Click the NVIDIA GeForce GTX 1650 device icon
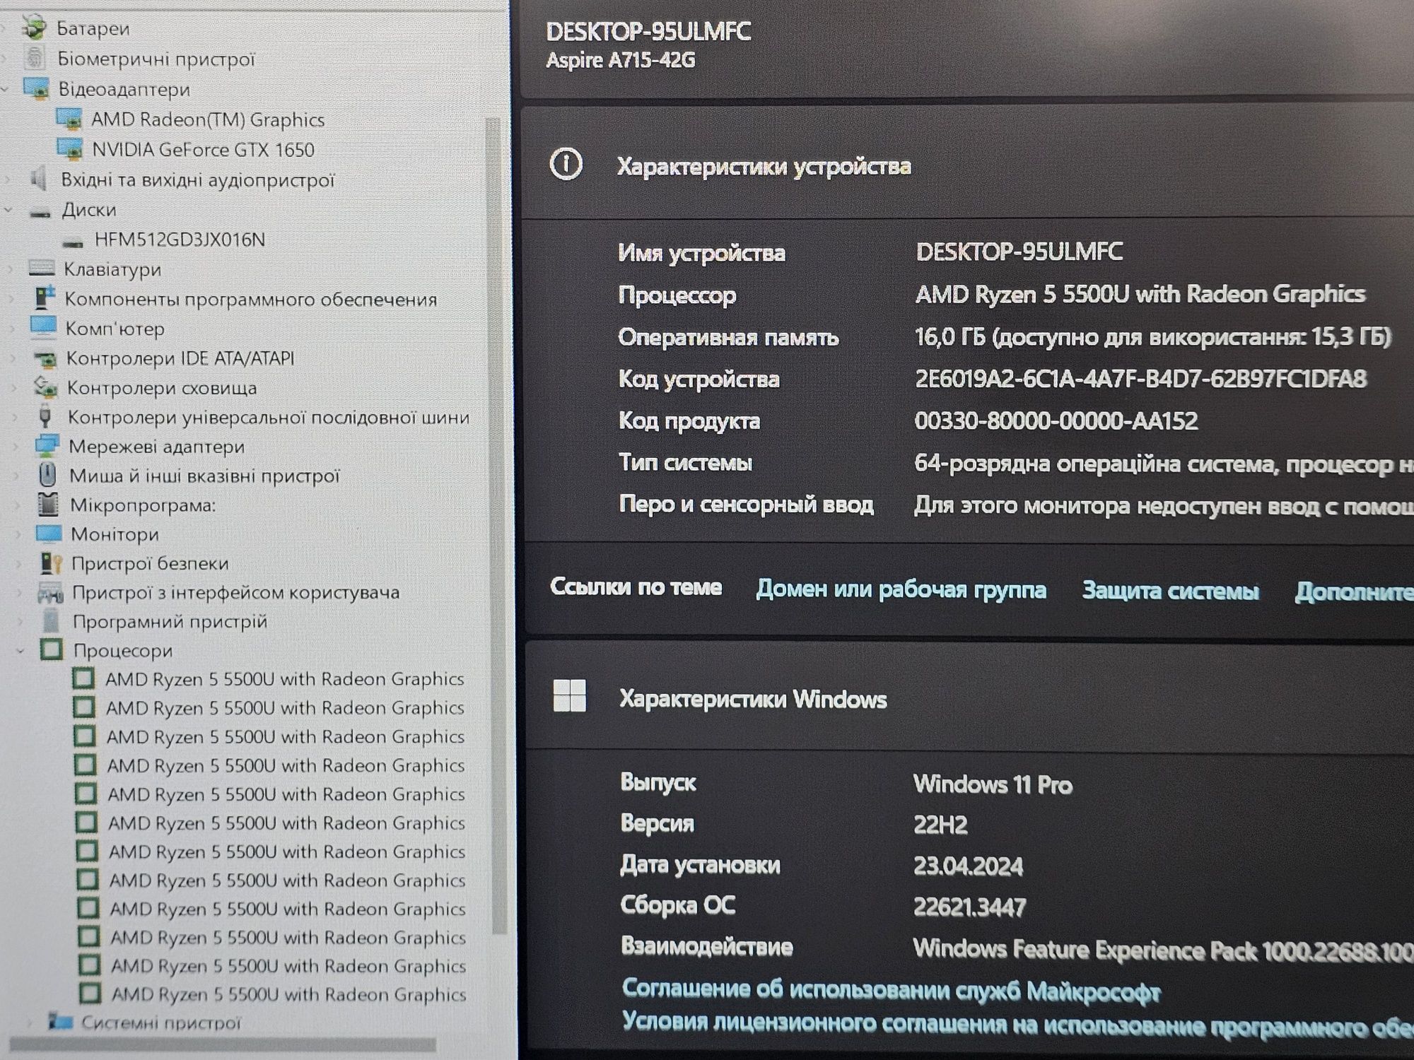The image size is (1414, 1060). 70,149
